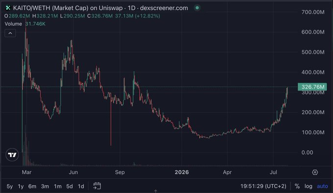Toggle log scale mode
333x193 pixels.
[x=309, y=186]
